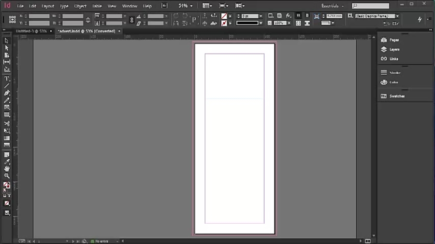This screenshot has width=435, height=244.
Task: Open the Window menu
Action: click(x=130, y=6)
